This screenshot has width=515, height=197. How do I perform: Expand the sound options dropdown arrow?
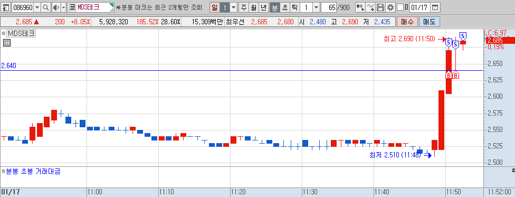point(63,7)
